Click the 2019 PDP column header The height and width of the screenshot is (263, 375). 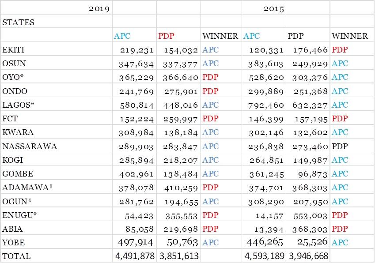[x=166, y=36]
